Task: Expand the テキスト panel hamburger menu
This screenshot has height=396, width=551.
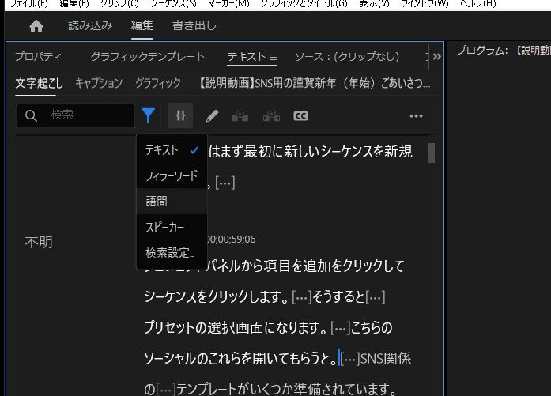Action: [x=273, y=57]
